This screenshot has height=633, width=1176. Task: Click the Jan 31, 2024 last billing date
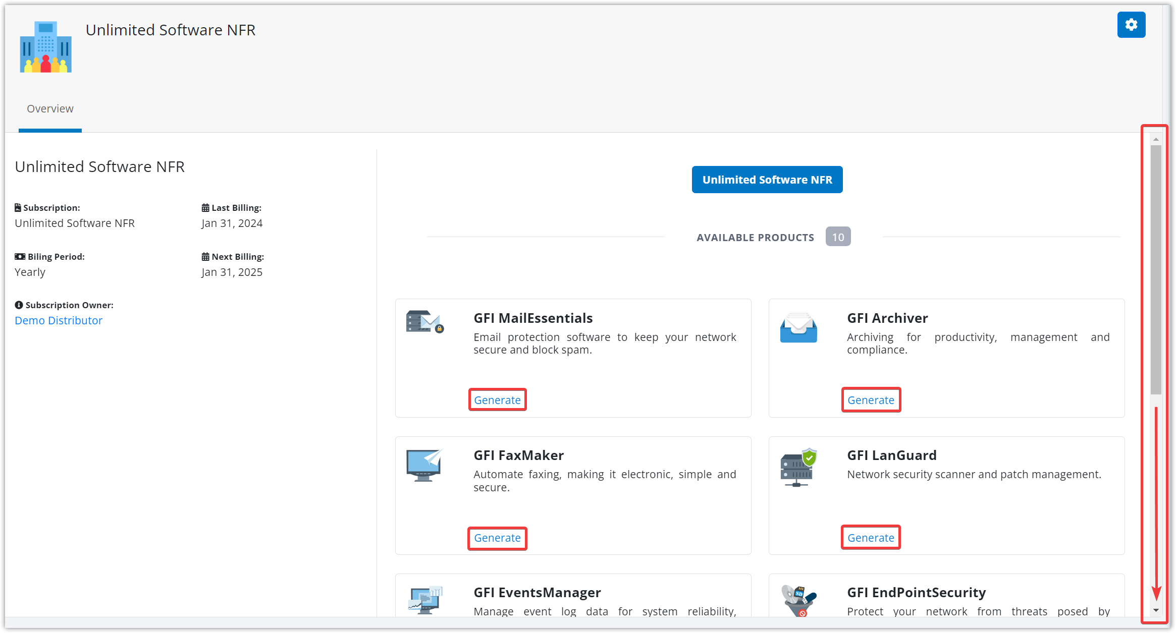tap(232, 223)
